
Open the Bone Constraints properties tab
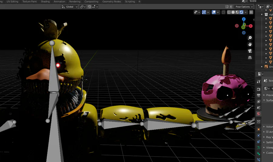pyautogui.click(x=258, y=160)
